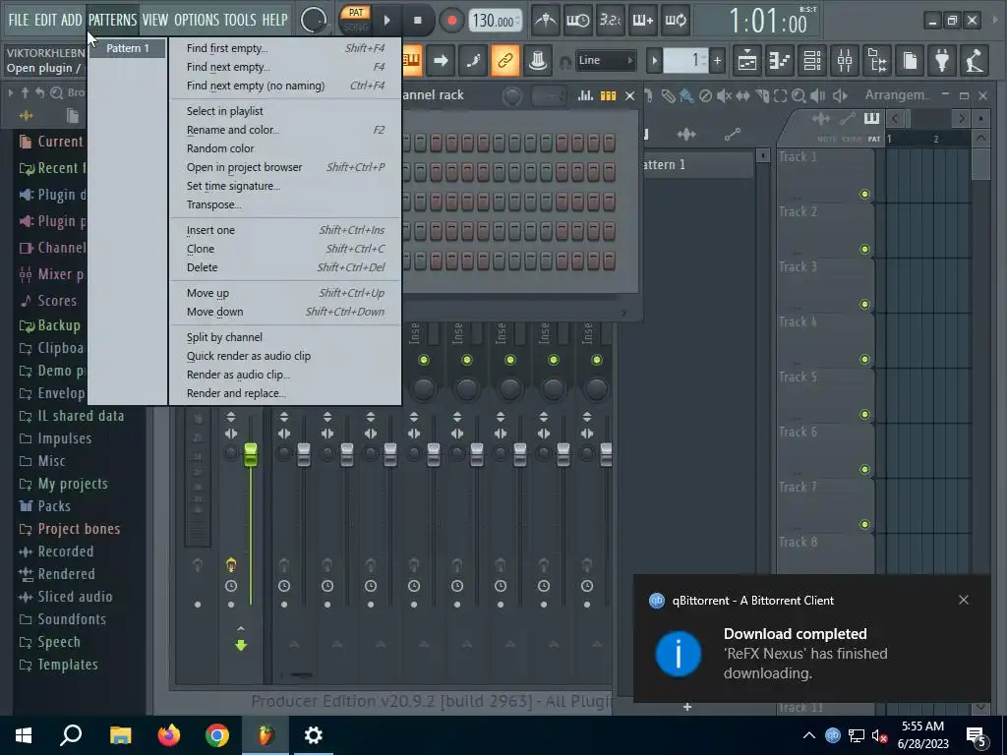Open the Playlist window icon
Viewport: 1007px width, 755px height.
(x=747, y=61)
